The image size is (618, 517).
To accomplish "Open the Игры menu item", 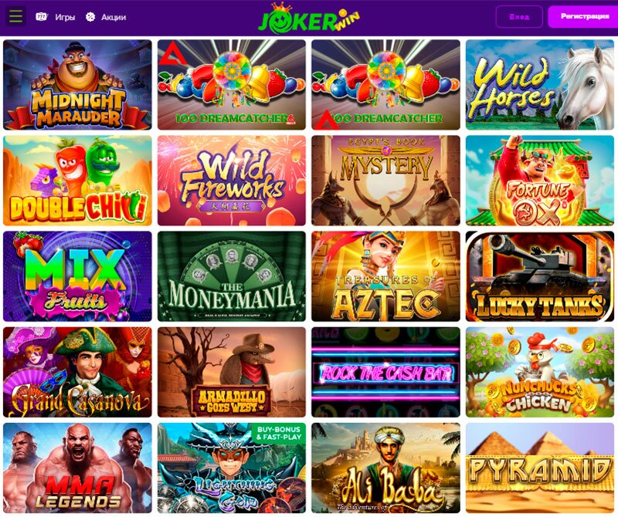I will 56,17.
